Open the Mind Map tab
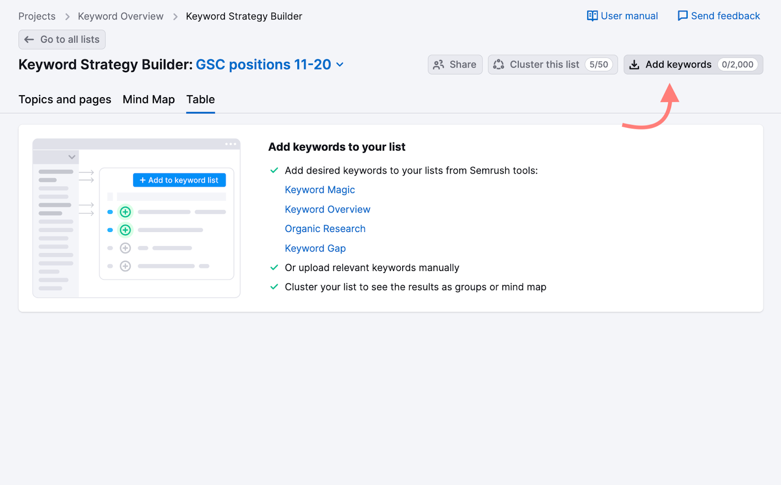The image size is (781, 485). point(148,100)
